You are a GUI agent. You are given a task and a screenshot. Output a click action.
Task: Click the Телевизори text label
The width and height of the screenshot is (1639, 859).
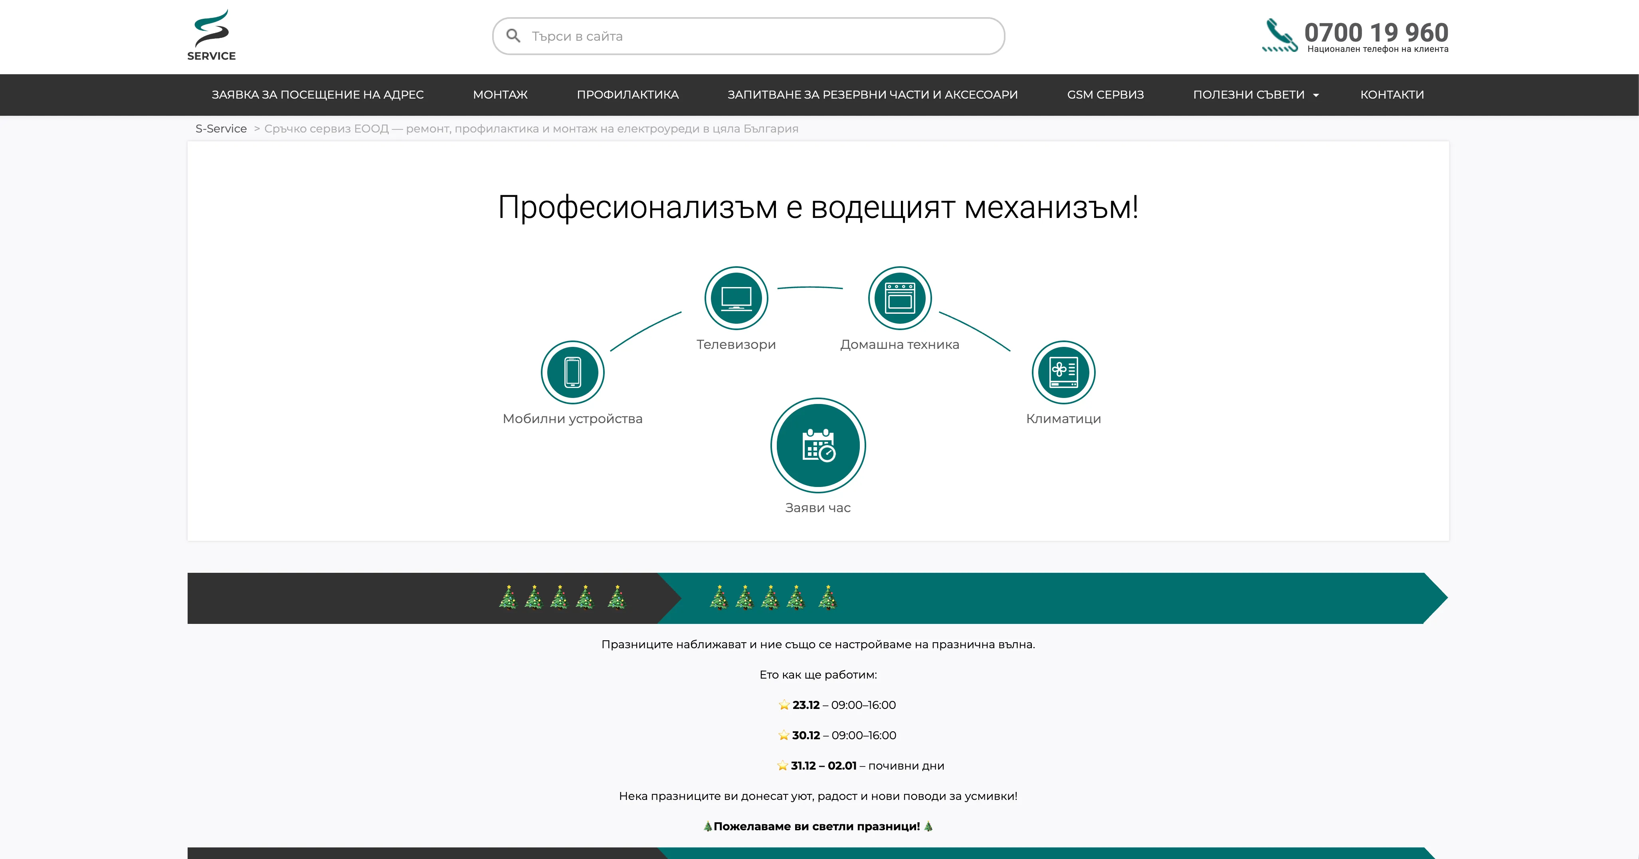pyautogui.click(x=736, y=344)
